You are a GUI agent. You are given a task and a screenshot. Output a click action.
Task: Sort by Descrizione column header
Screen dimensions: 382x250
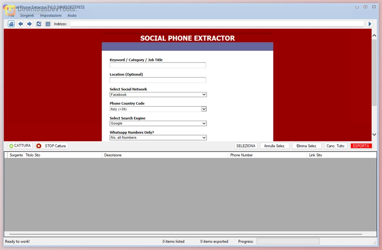coord(165,155)
